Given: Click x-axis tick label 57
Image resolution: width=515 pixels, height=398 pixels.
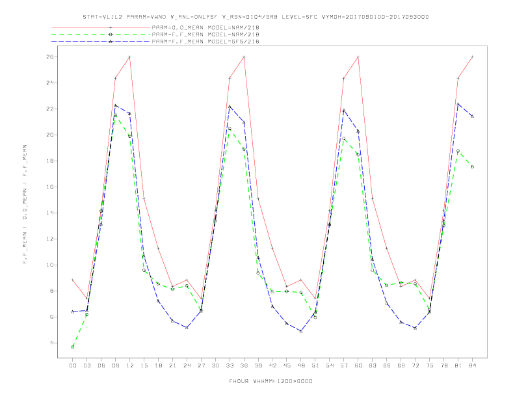Looking at the screenshot, I should point(344,365).
